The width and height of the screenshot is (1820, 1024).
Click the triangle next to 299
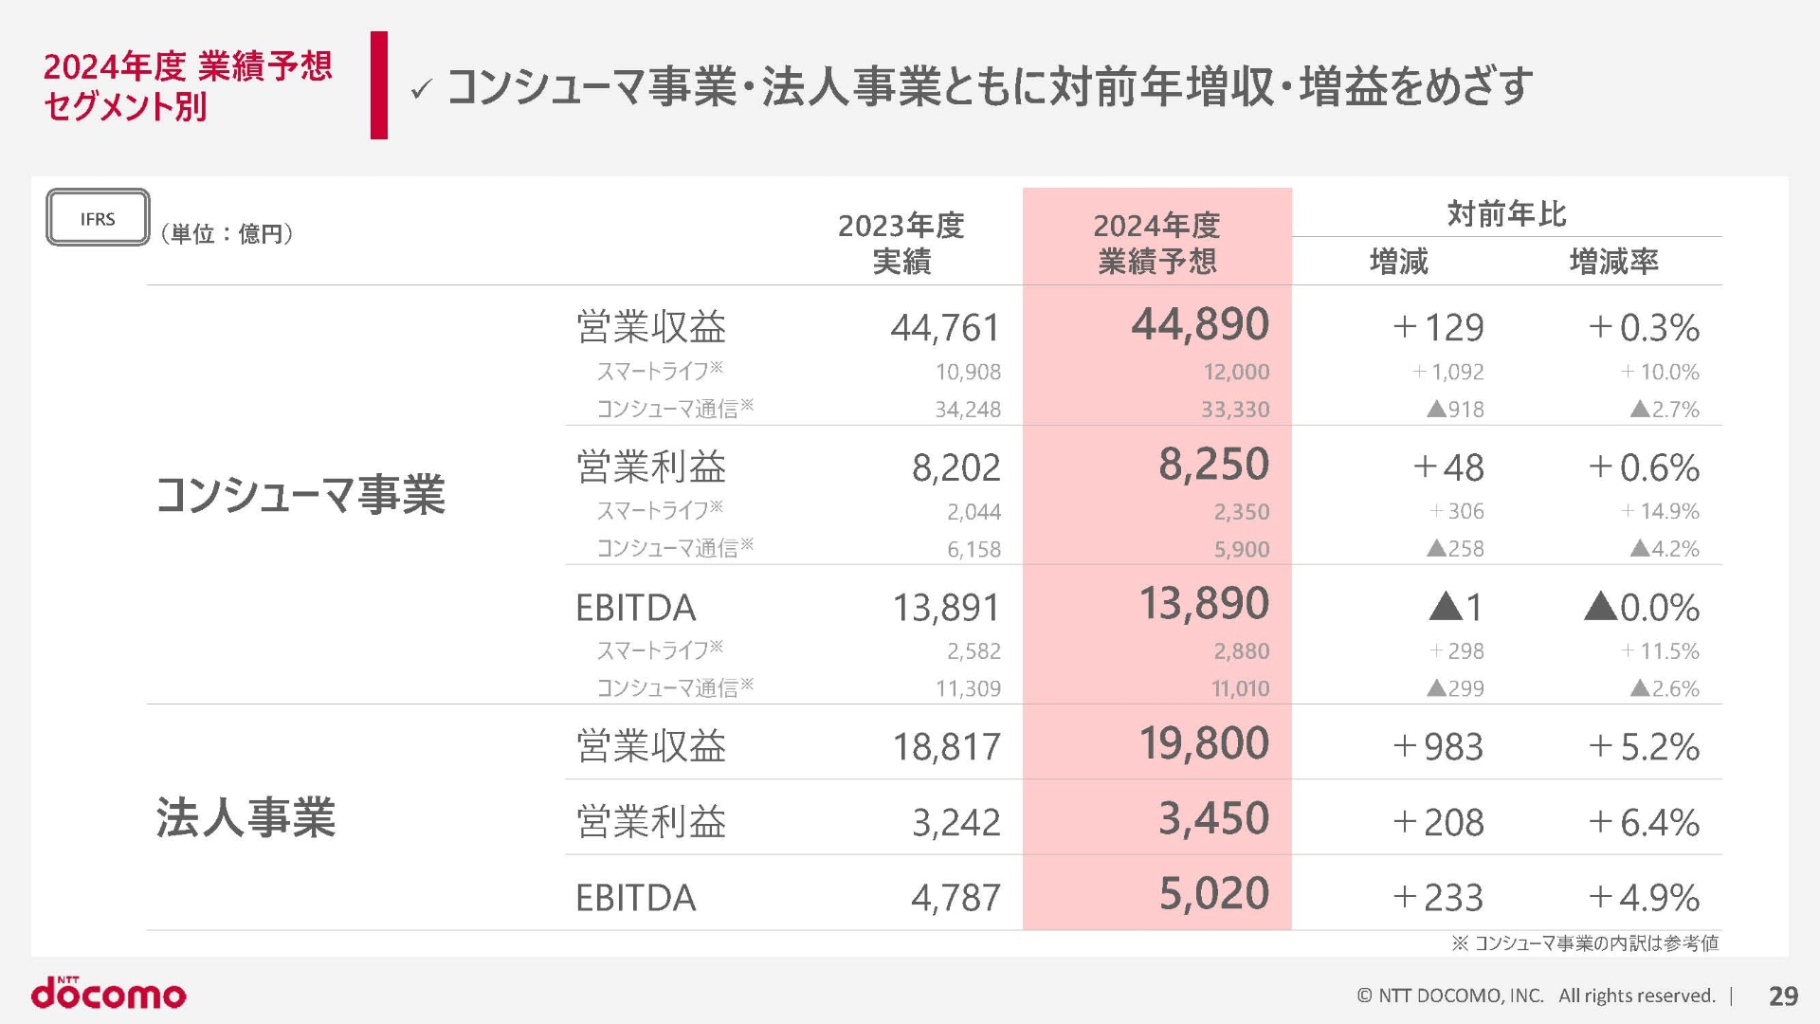pyautogui.click(x=1436, y=688)
